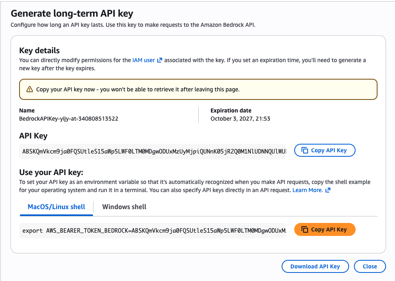Click the 'API Key' section heading
Screen dimensions: 395x281
(33, 136)
